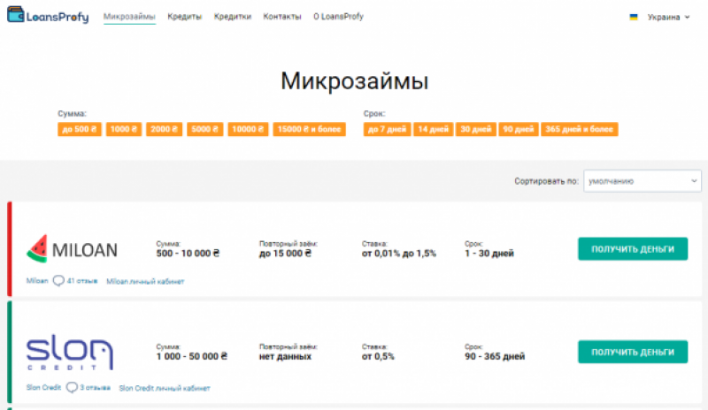Choose the 365 дней и более filter

click(x=579, y=129)
